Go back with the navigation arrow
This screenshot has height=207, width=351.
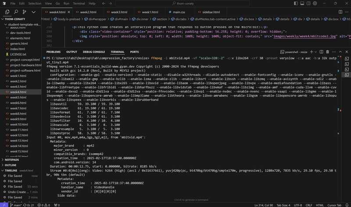pos(104,4)
